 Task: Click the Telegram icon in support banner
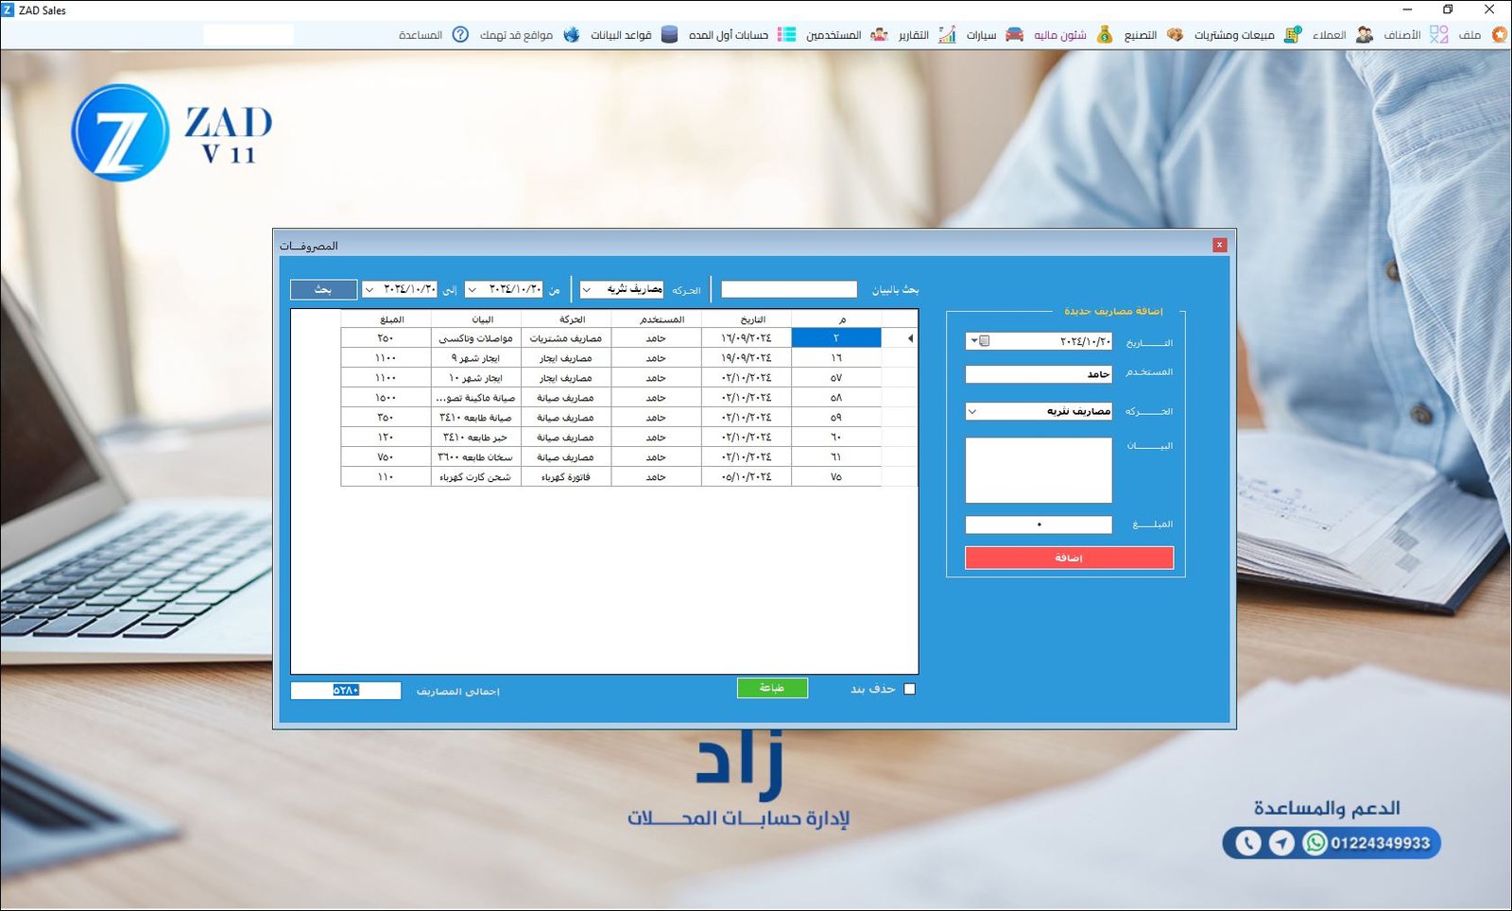[x=1281, y=842]
